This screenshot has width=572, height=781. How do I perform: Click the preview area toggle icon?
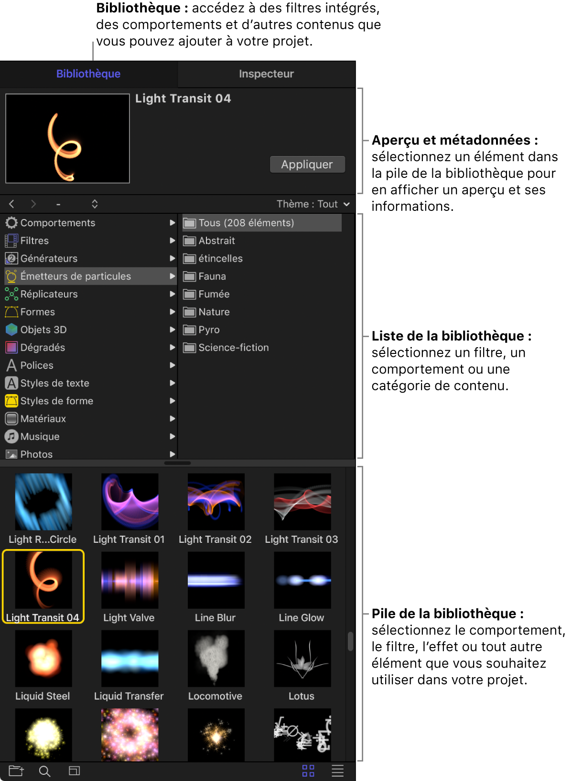pyautogui.click(x=74, y=771)
